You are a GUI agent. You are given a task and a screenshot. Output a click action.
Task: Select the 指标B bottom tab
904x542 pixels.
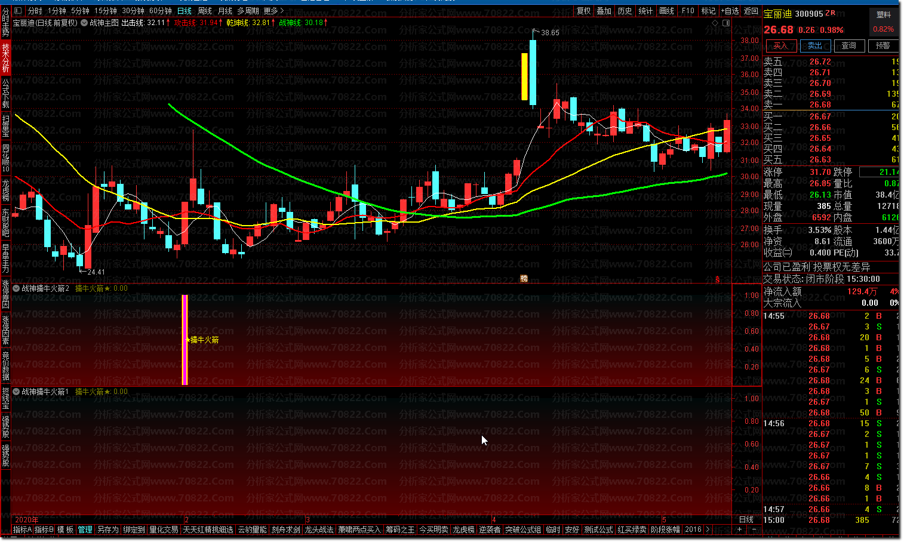coord(44,529)
